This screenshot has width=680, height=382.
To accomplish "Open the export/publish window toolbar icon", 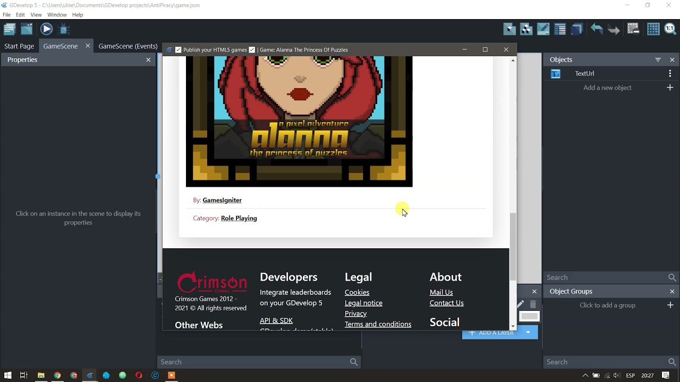I will click(x=27, y=29).
